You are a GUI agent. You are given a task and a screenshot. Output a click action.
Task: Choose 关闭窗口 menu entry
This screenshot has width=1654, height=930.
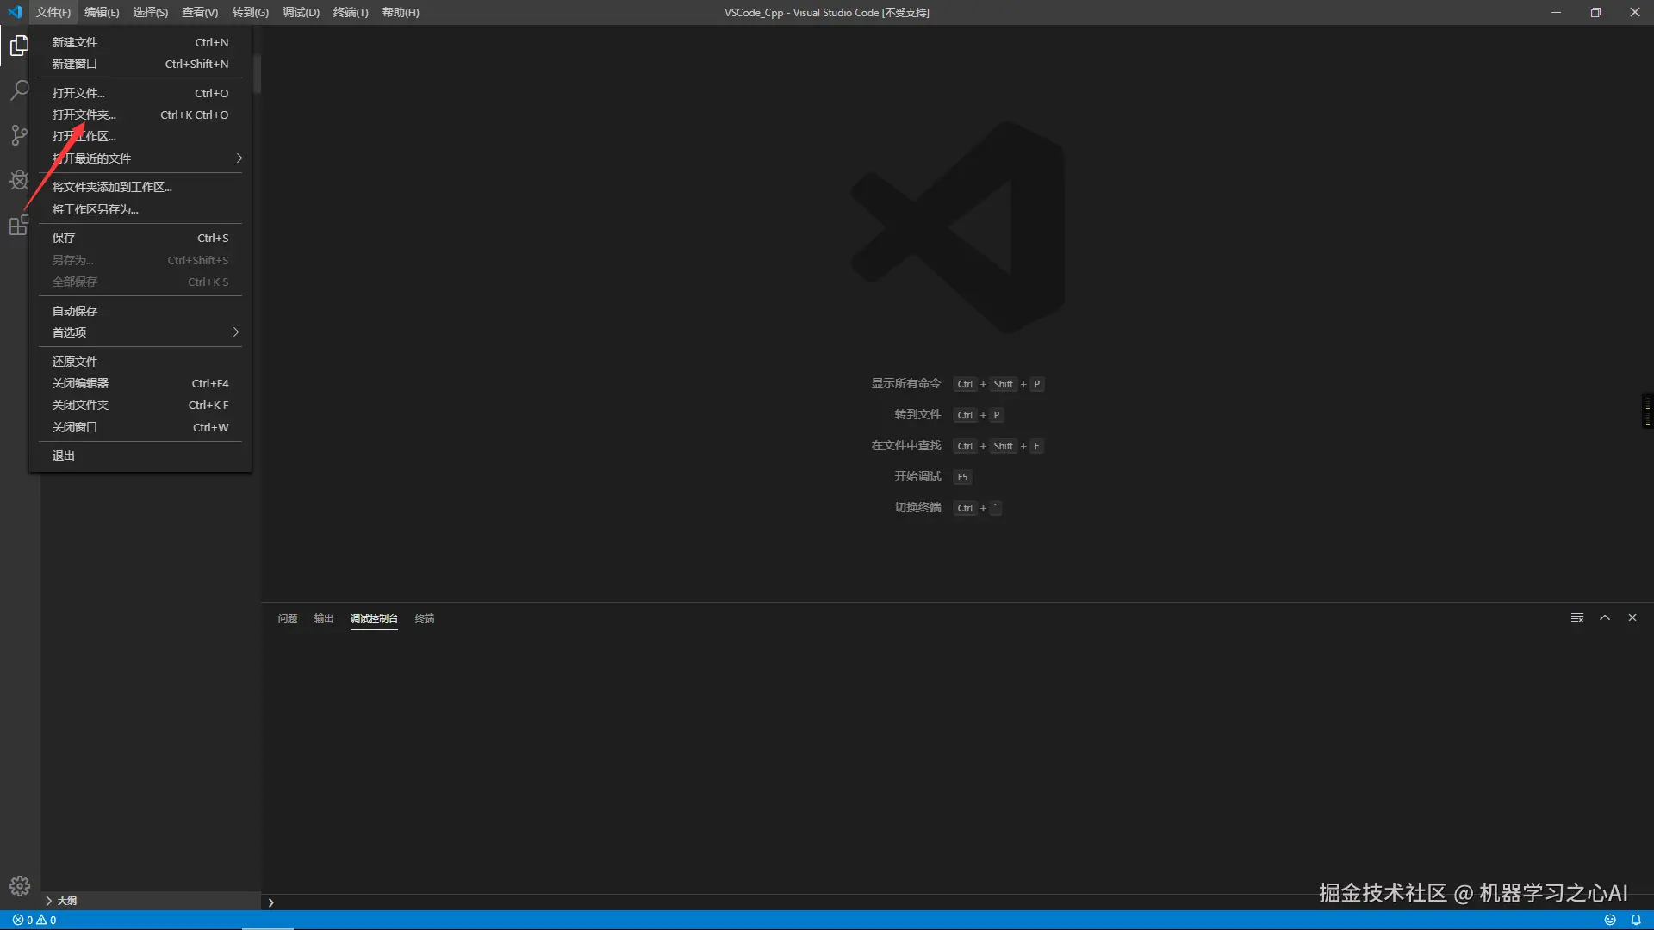click(140, 427)
